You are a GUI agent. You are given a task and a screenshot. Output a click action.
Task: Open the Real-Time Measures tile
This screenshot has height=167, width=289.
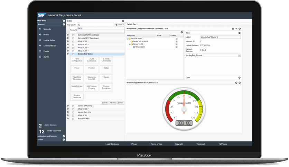click(77, 78)
